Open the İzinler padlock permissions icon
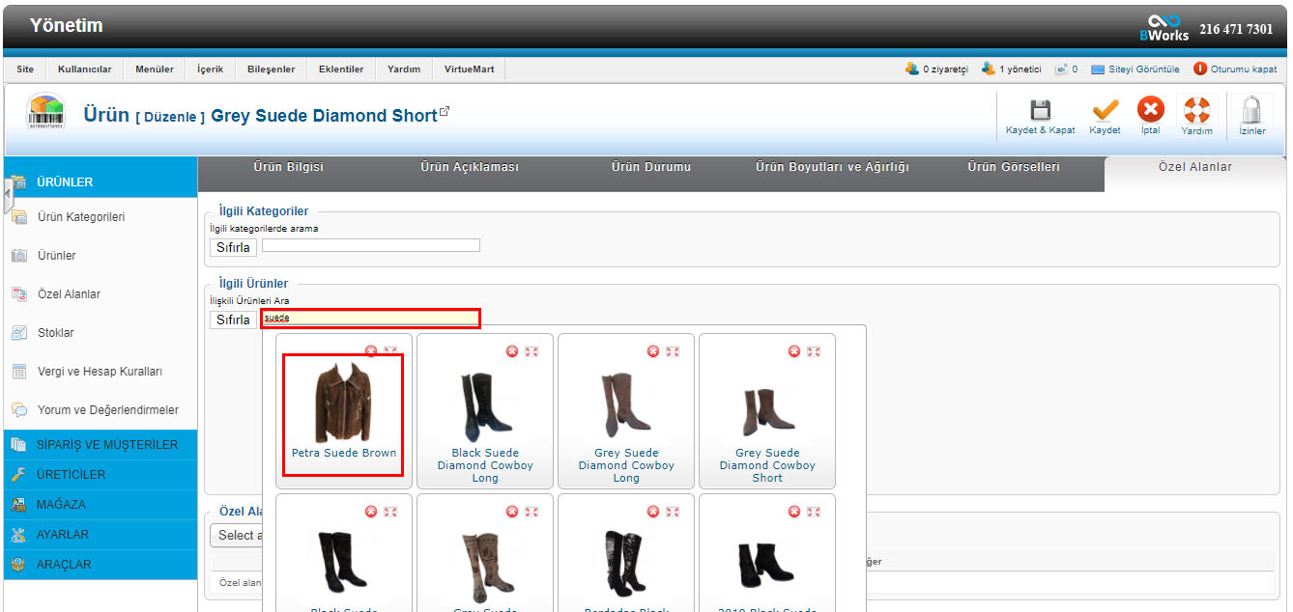 [x=1251, y=109]
